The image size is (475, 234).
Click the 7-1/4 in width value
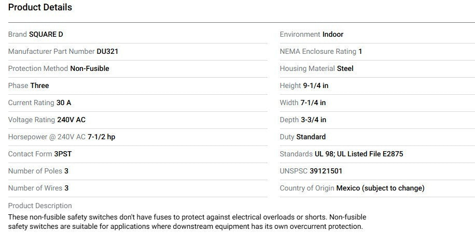tap(313, 103)
